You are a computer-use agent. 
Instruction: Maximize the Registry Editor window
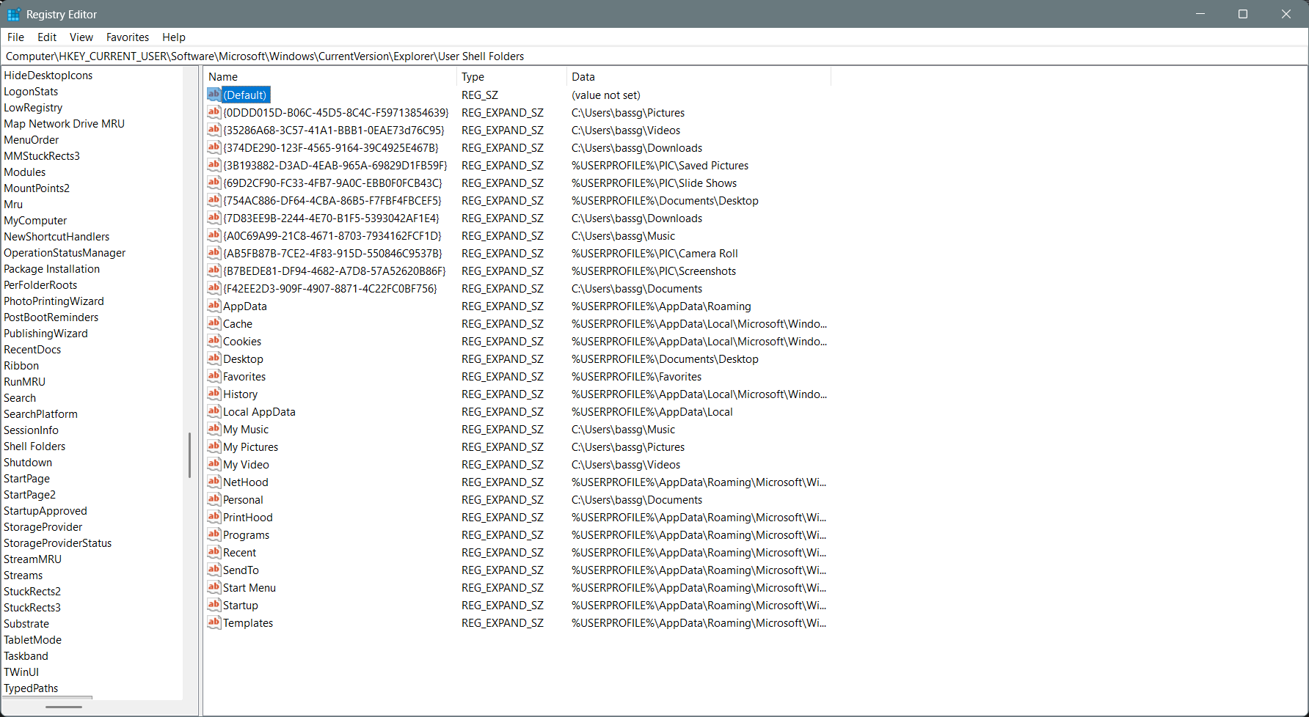coord(1243,14)
